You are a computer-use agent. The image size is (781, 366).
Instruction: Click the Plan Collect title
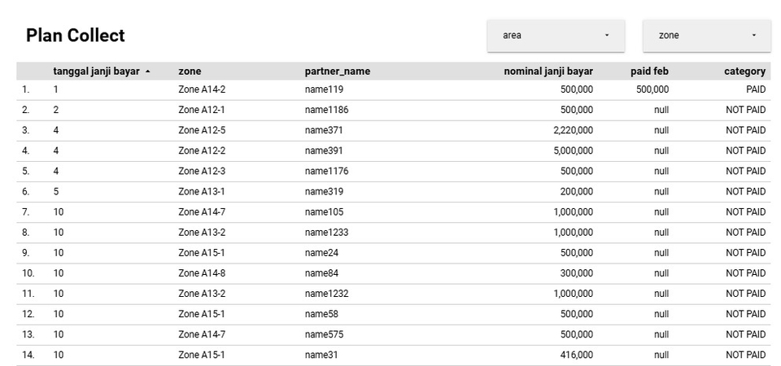tap(75, 35)
